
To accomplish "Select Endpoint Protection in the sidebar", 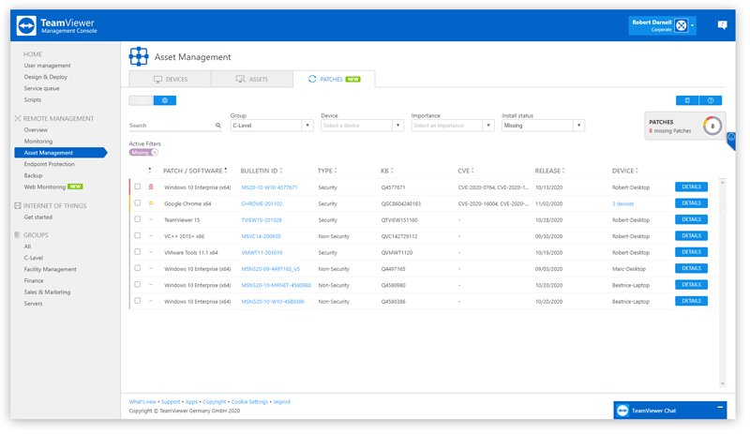I will (x=49, y=164).
